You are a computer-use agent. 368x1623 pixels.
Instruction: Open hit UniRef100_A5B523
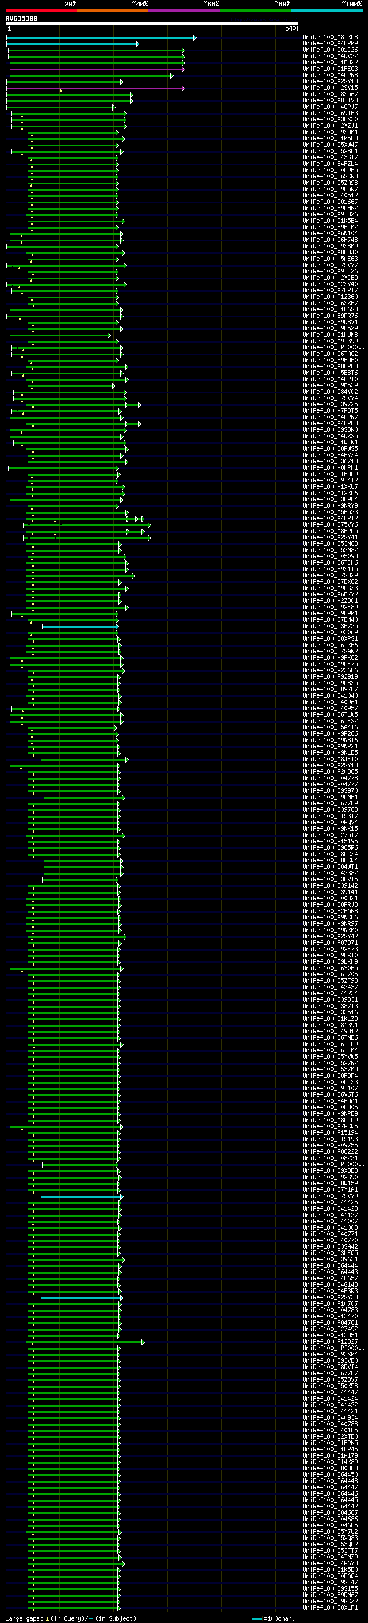[330, 512]
